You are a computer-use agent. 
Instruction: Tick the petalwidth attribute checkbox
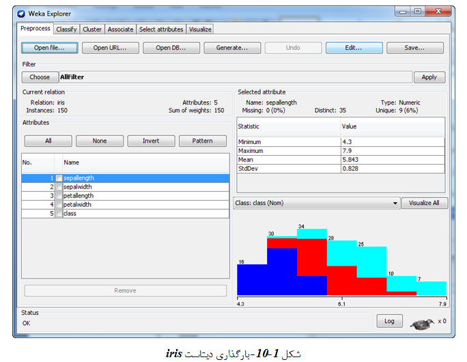point(59,205)
